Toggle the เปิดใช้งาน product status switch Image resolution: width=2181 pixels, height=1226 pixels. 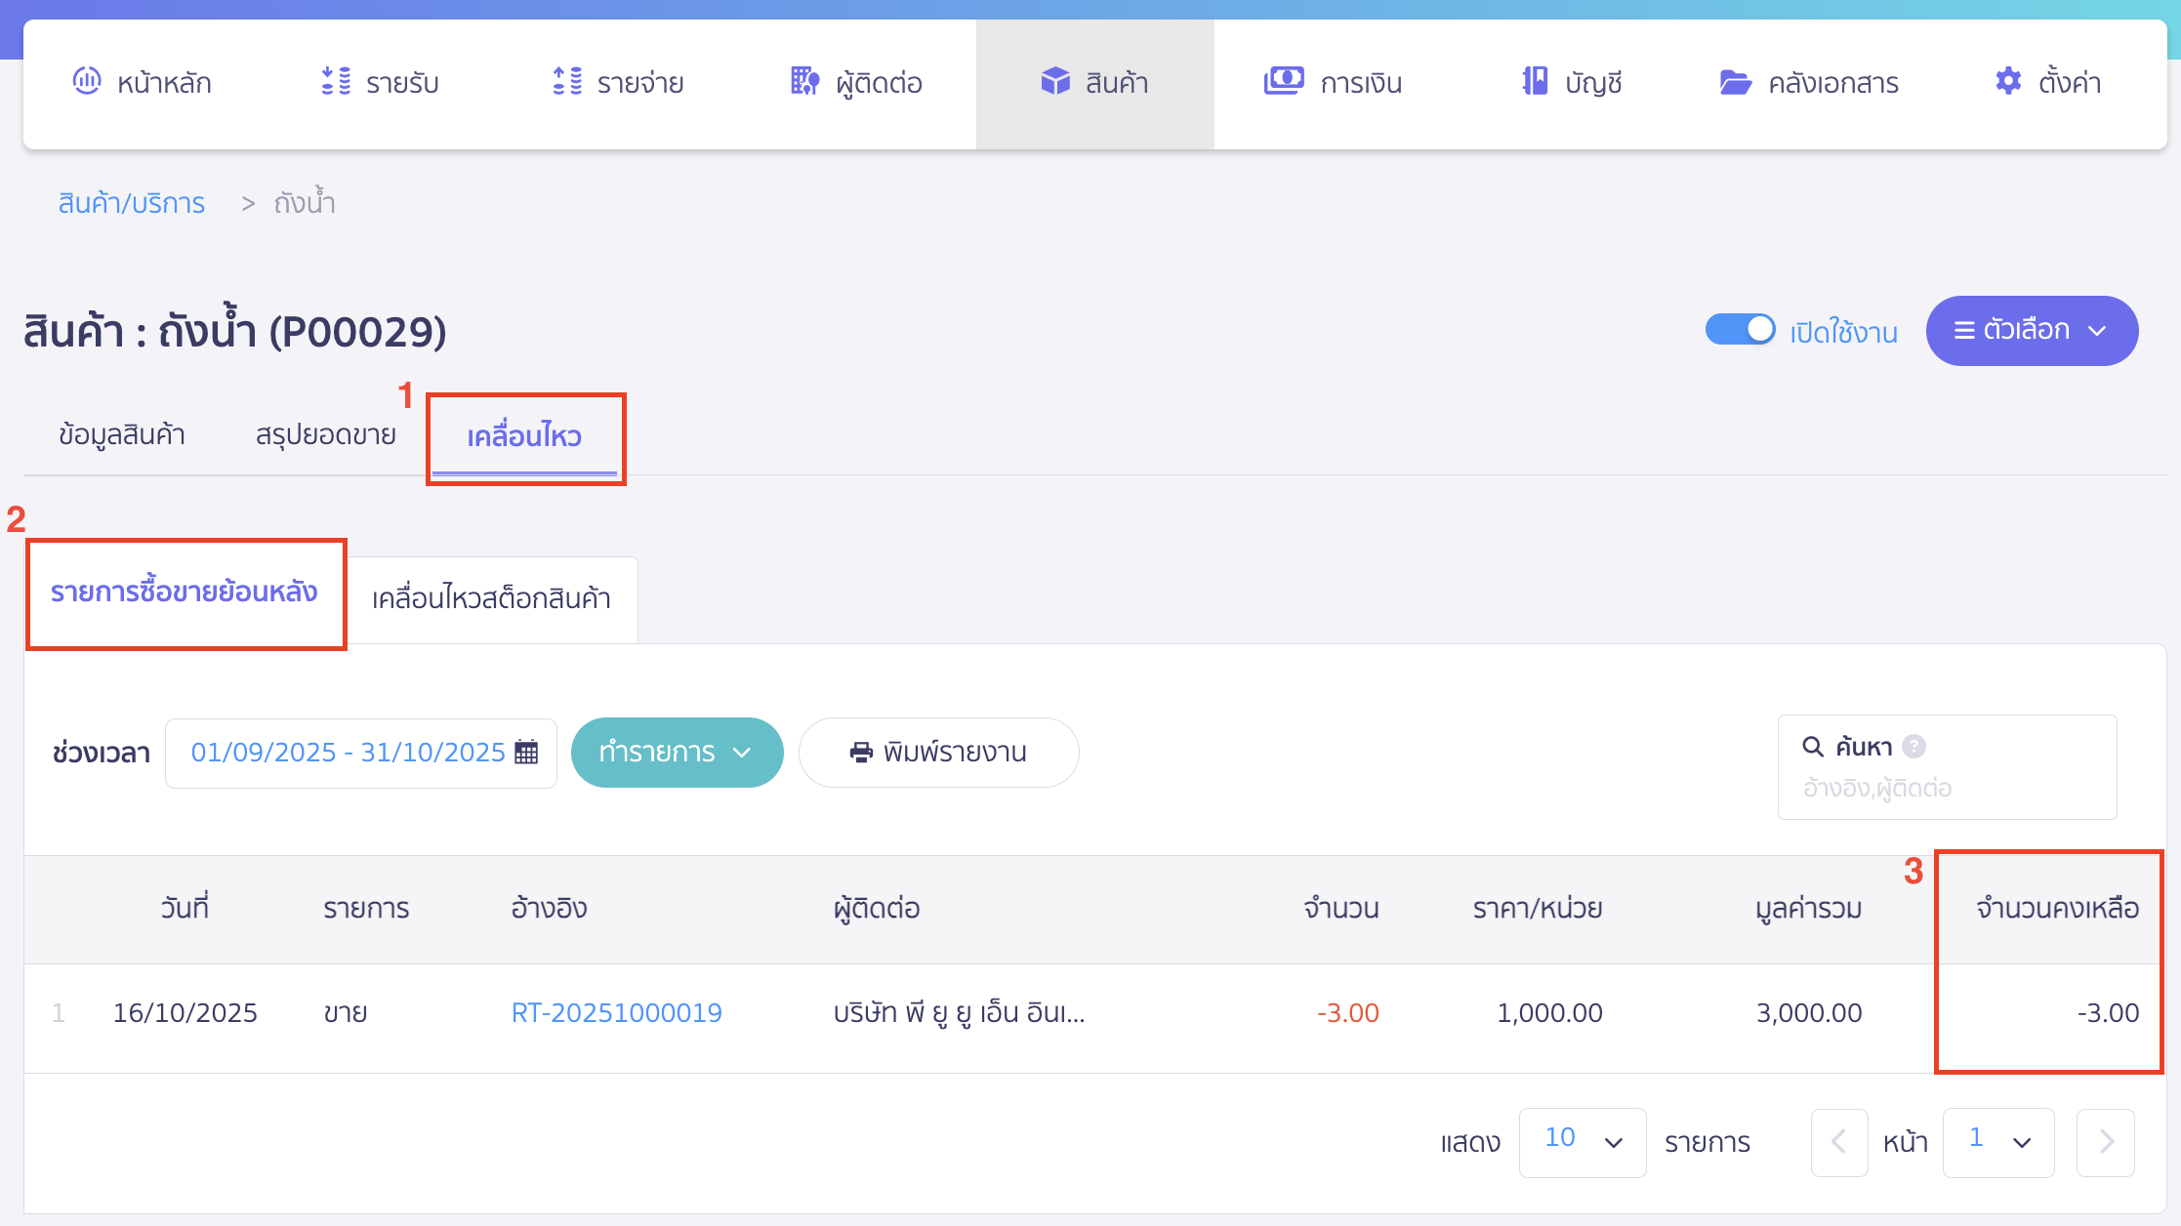click(1741, 330)
